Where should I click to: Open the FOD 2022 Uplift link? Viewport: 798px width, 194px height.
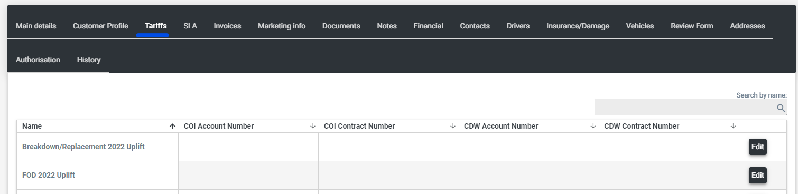coord(49,175)
